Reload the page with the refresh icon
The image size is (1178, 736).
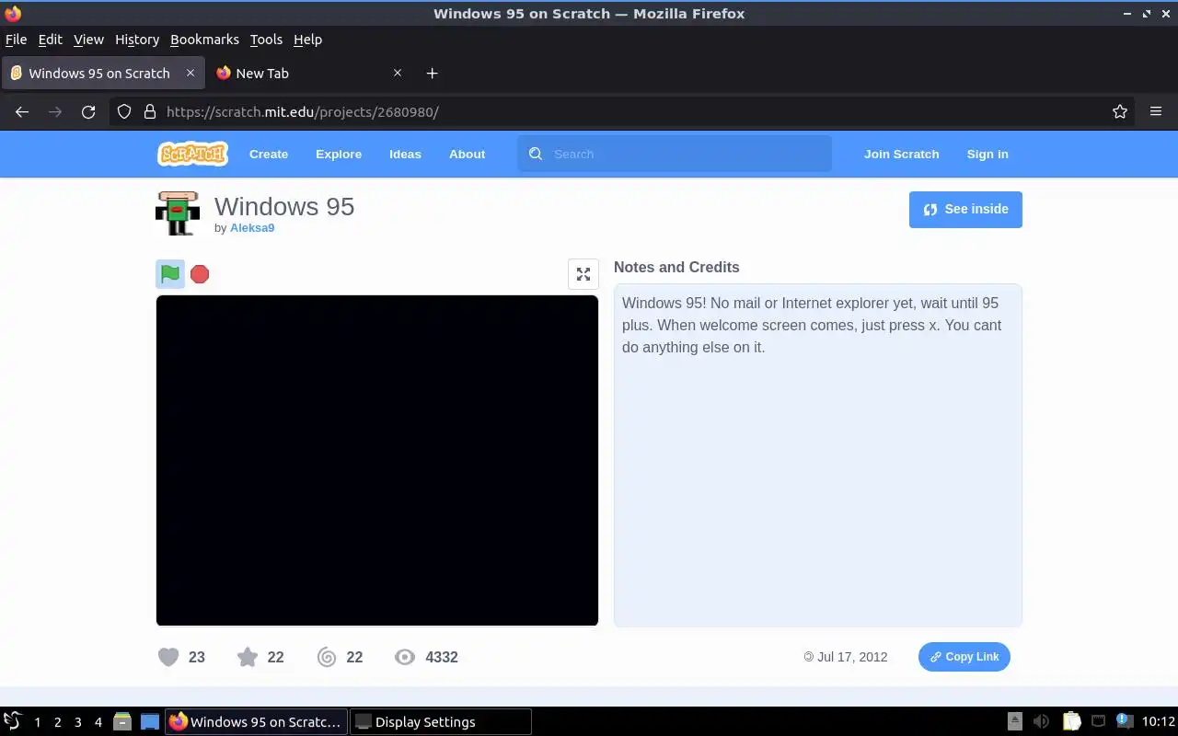coord(88,111)
